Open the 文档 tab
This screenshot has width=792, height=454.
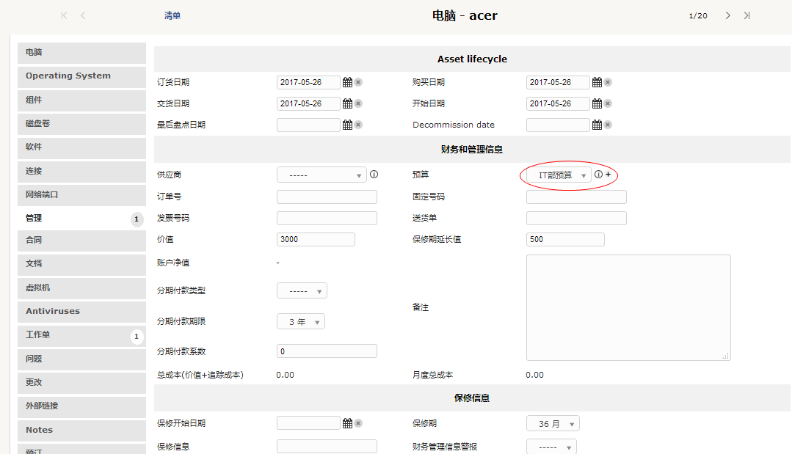coord(81,264)
